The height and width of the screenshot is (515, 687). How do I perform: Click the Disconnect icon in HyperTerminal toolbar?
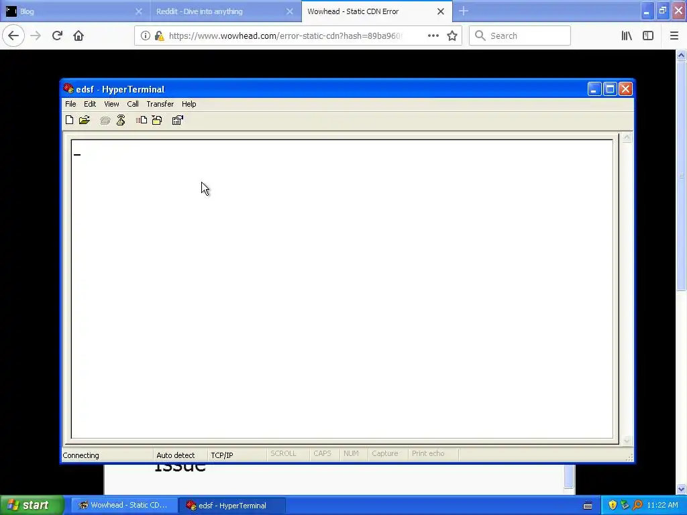tap(121, 120)
